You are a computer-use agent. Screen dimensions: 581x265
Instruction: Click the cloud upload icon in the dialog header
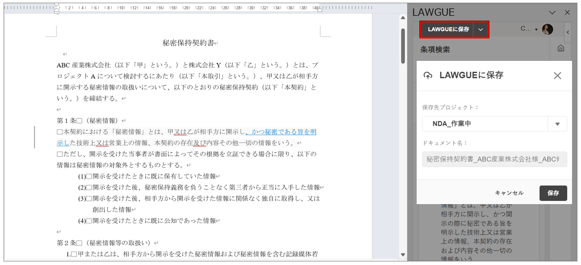coord(428,76)
